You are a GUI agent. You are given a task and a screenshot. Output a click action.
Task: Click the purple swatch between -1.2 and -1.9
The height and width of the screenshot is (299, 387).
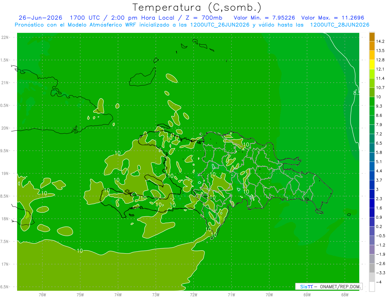(x=372, y=250)
